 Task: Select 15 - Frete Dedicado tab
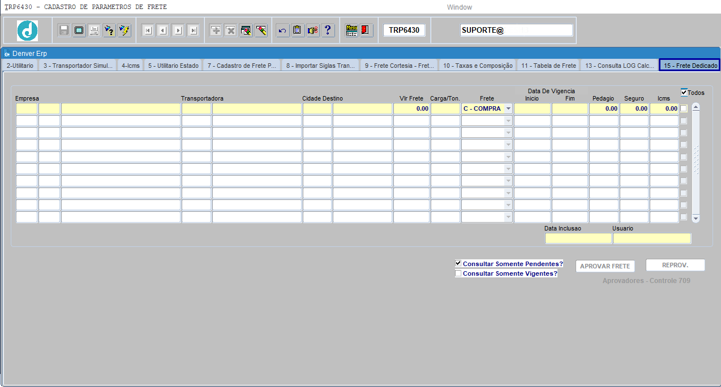tap(690, 66)
